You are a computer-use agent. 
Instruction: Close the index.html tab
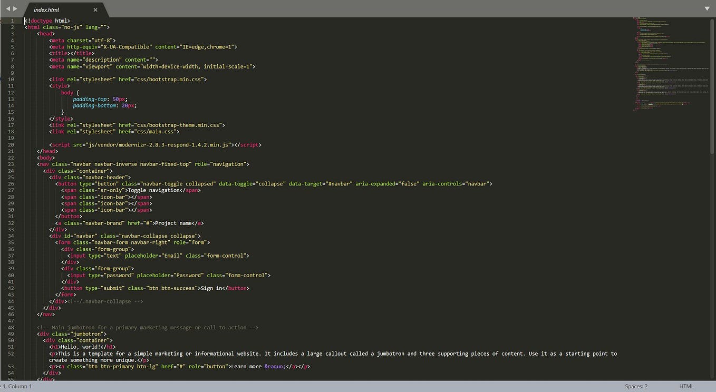pos(95,9)
